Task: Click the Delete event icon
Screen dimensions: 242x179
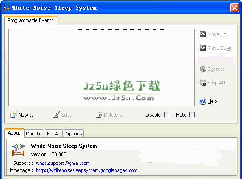Action: [x=99, y=115]
